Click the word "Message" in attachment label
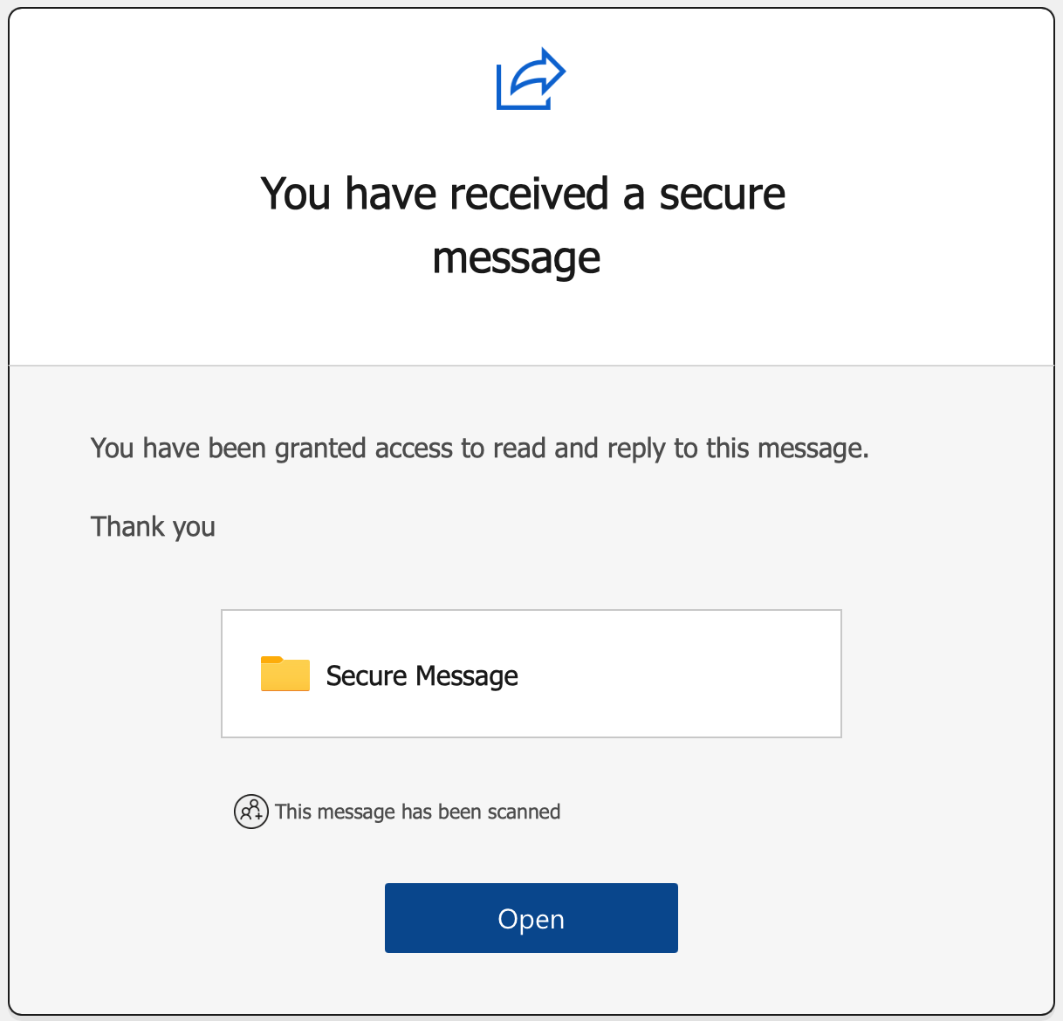The image size is (1063, 1021). point(466,676)
